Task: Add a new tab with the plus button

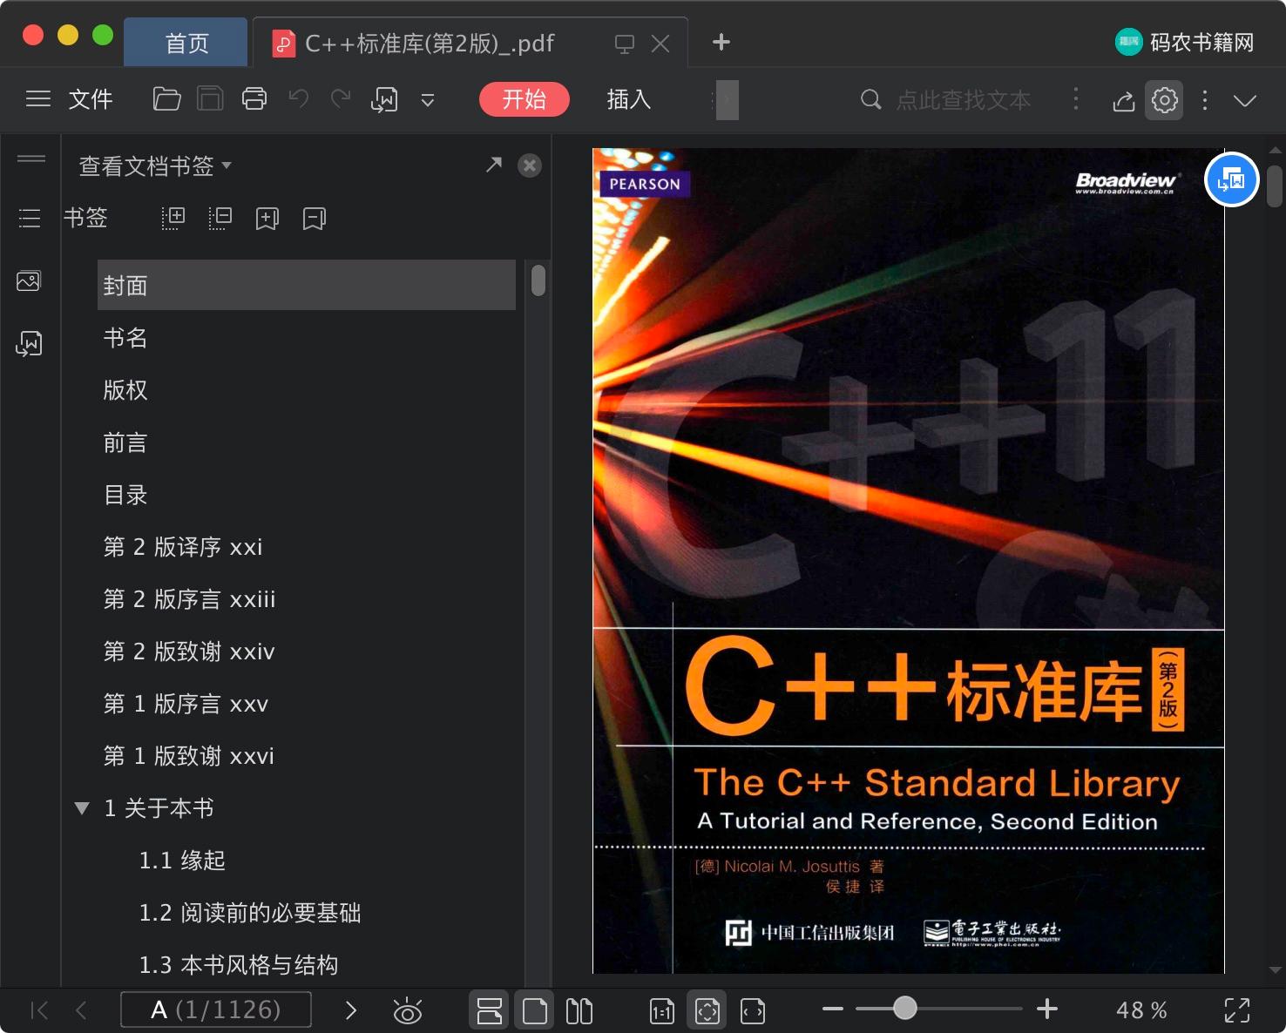Action: 721,42
